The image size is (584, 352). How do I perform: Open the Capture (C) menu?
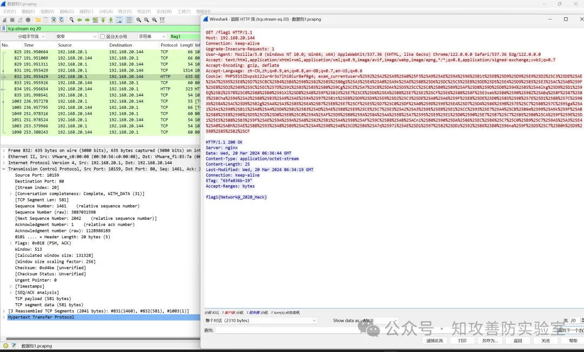[x=87, y=11]
